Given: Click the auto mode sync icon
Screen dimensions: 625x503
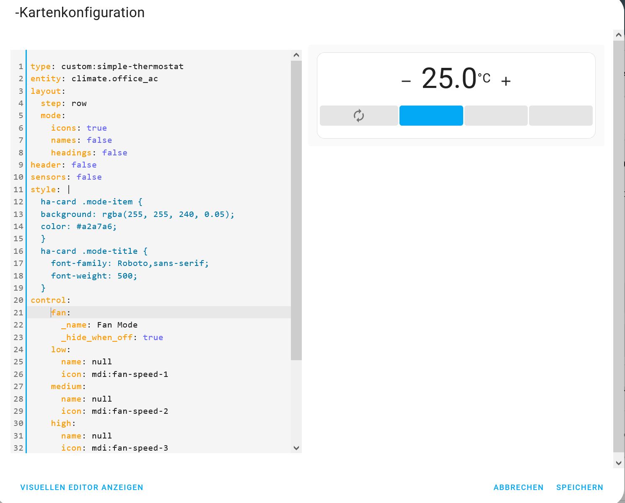Looking at the screenshot, I should pyautogui.click(x=359, y=115).
